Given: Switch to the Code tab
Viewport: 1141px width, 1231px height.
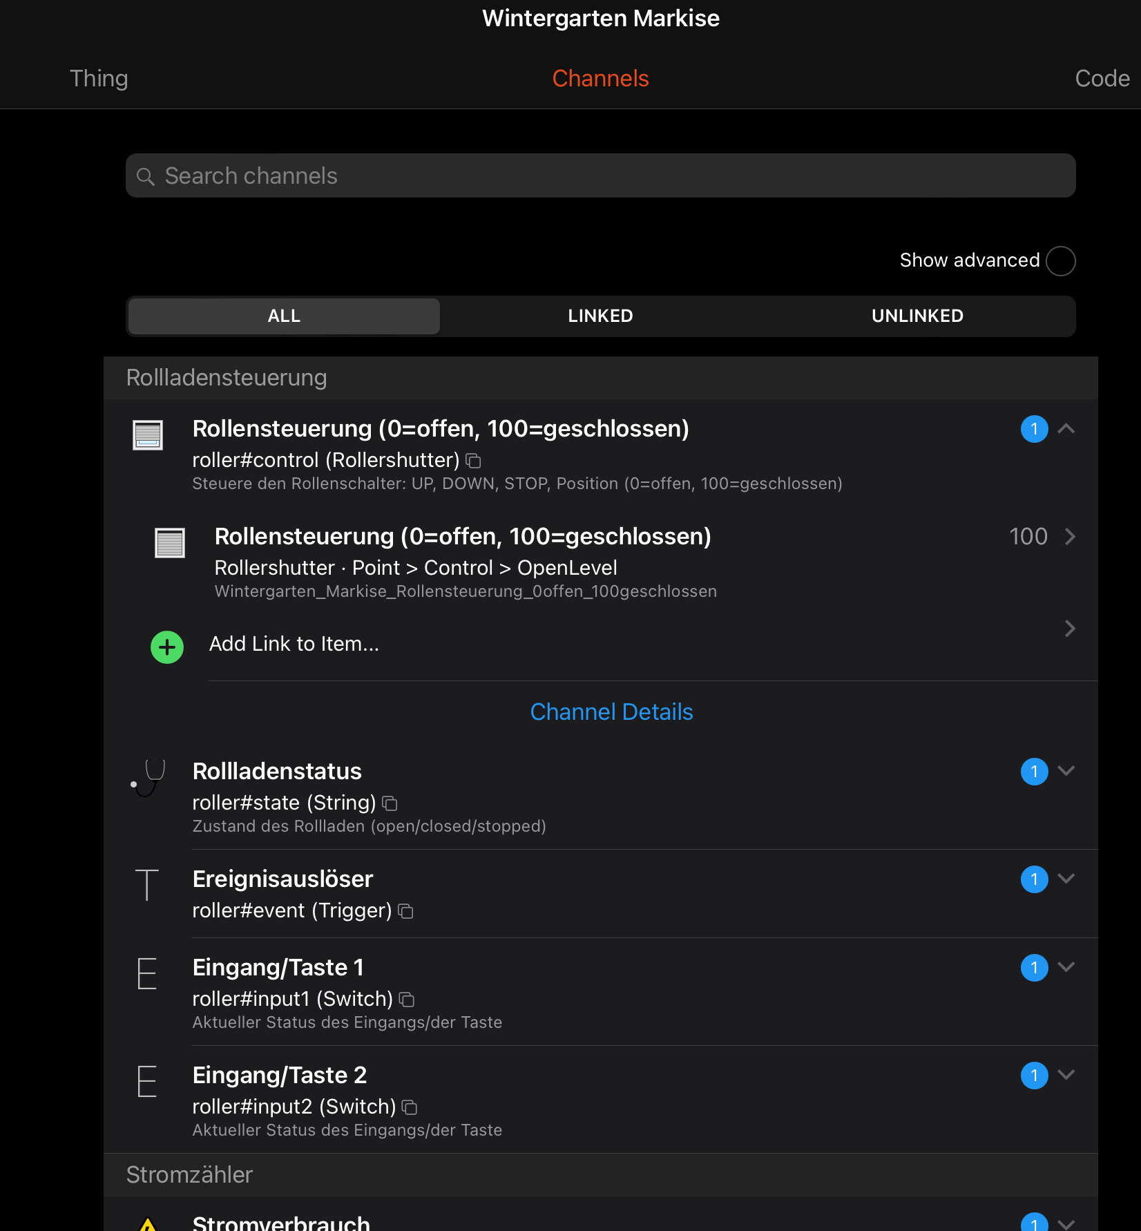Looking at the screenshot, I should click(x=1102, y=79).
